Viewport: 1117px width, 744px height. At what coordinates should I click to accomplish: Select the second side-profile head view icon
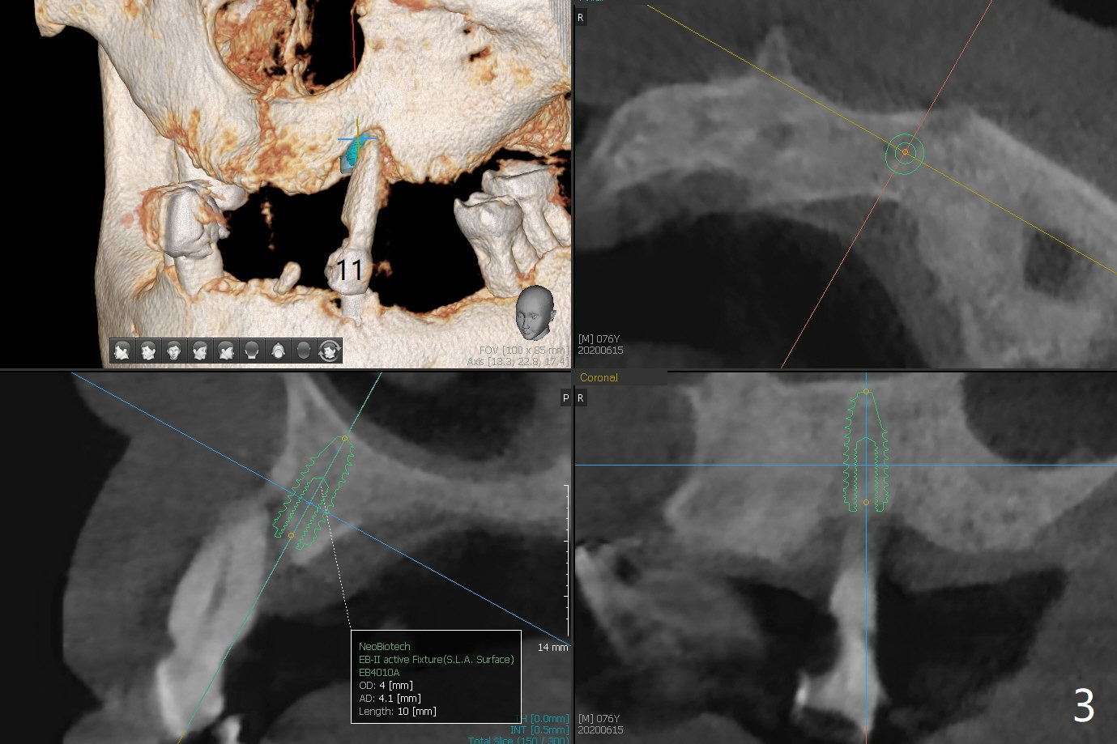226,351
